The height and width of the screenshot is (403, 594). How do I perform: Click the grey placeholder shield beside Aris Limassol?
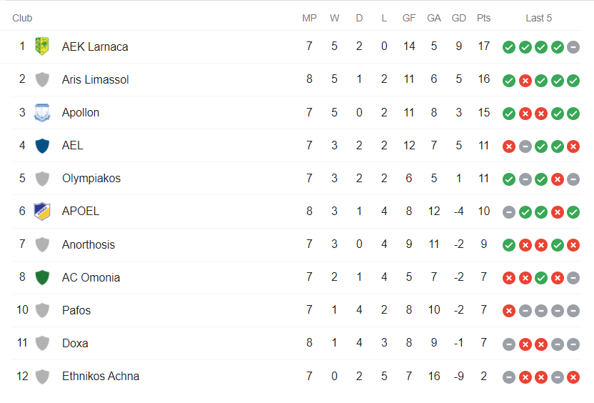[42, 79]
